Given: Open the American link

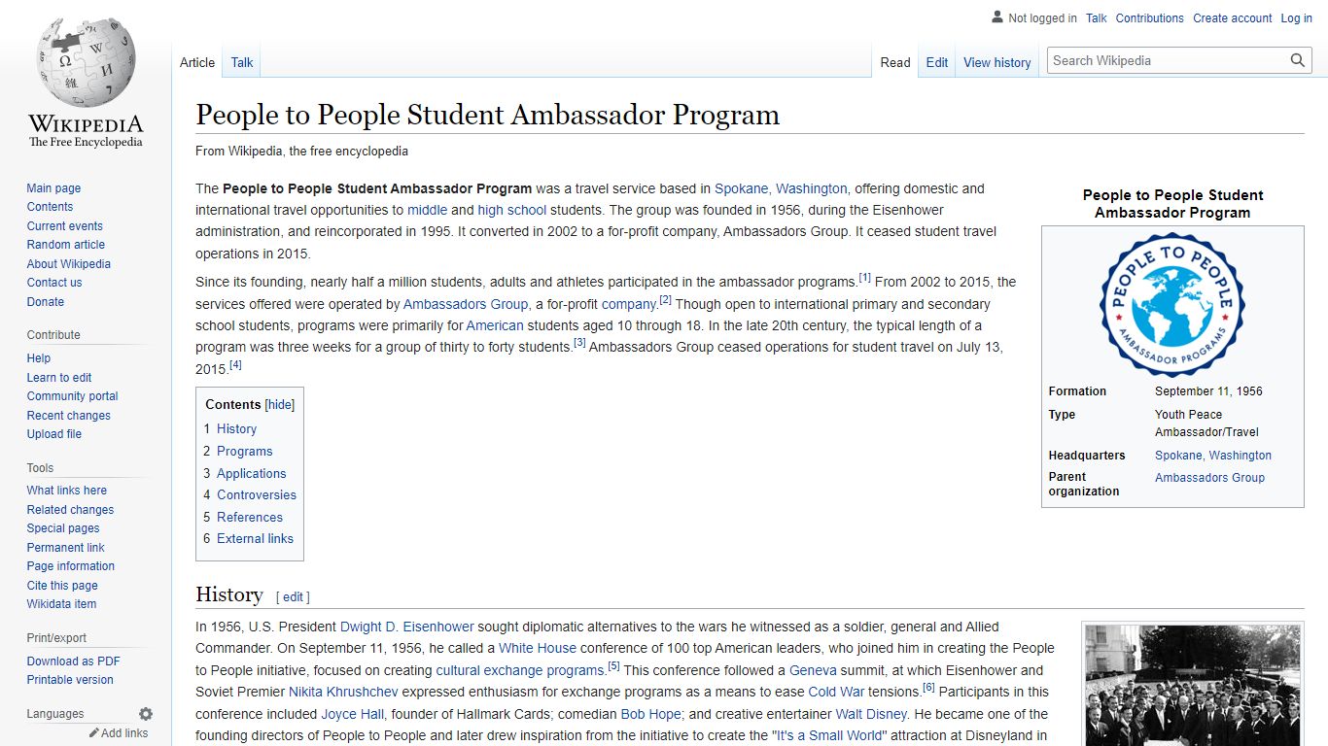Looking at the screenshot, I should point(495,325).
